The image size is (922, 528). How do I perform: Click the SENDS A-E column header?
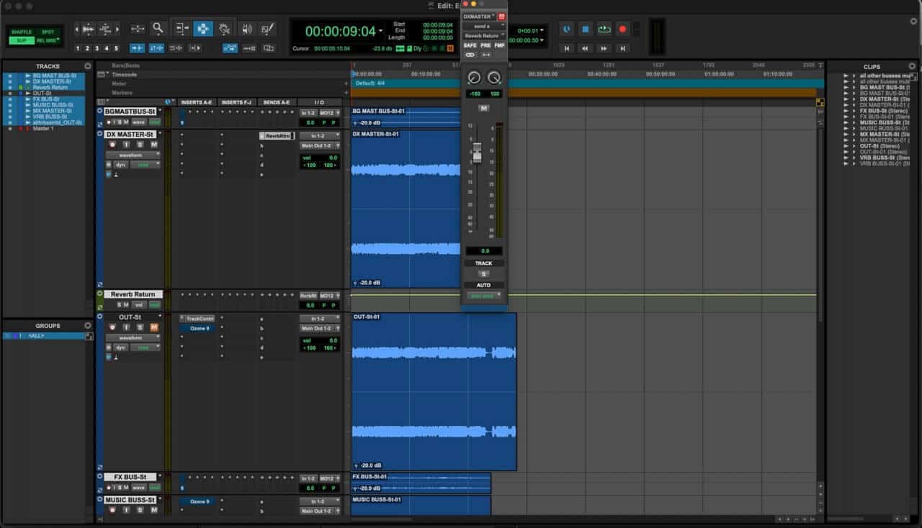click(x=276, y=102)
